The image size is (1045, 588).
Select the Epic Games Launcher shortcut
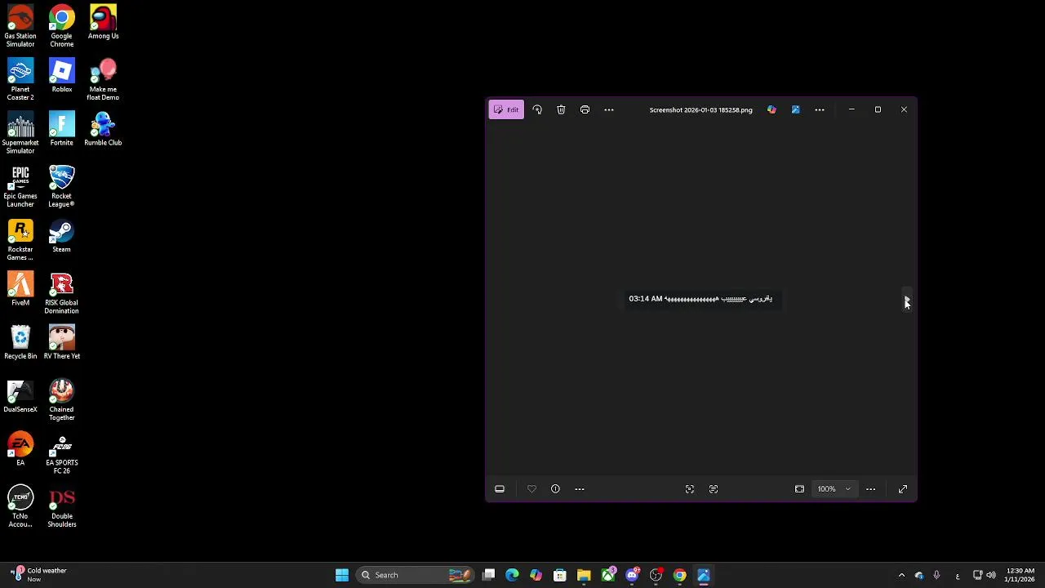(20, 187)
